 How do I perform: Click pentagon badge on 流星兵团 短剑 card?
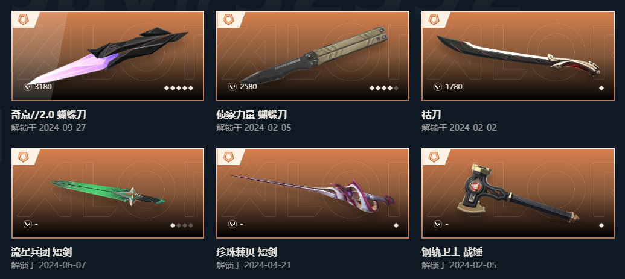[23, 157]
